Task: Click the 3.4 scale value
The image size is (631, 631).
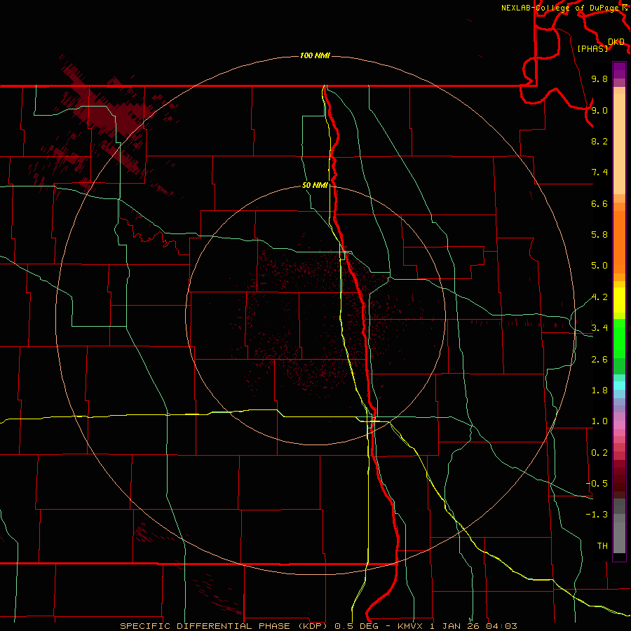Action: [x=599, y=328]
